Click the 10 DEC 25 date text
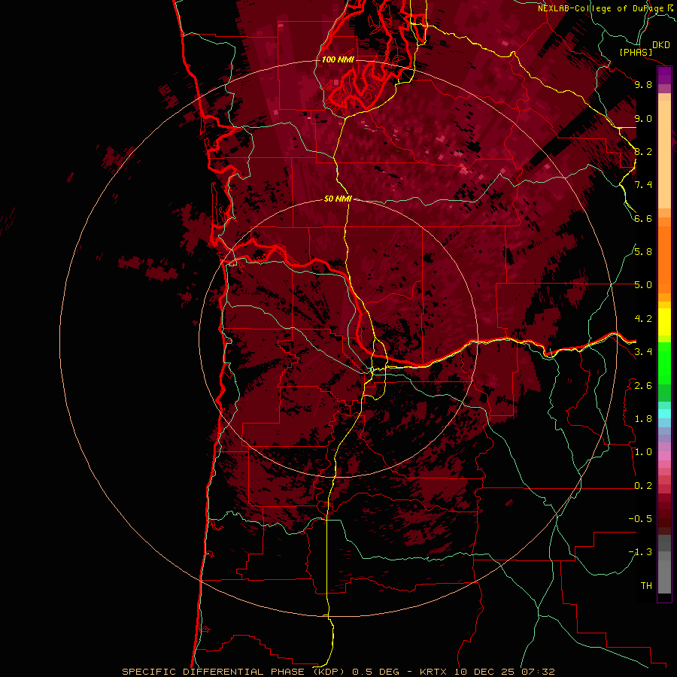 pyautogui.click(x=485, y=672)
